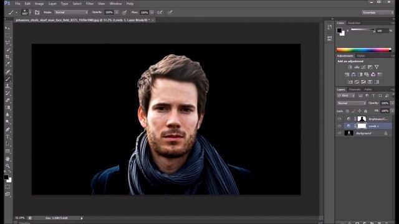Open the Essentials workspace dropdown
The height and width of the screenshot is (224, 399).
pos(377,12)
